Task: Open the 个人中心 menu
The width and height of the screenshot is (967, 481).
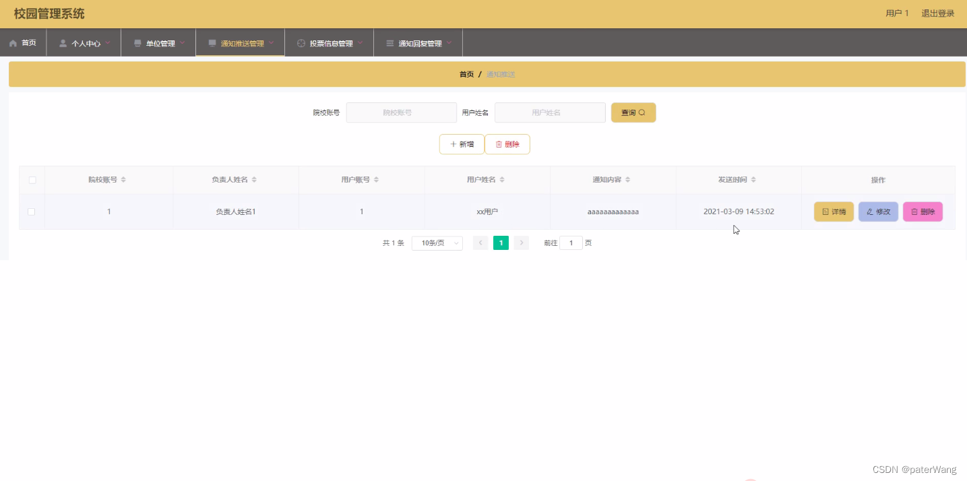Action: (x=84, y=42)
